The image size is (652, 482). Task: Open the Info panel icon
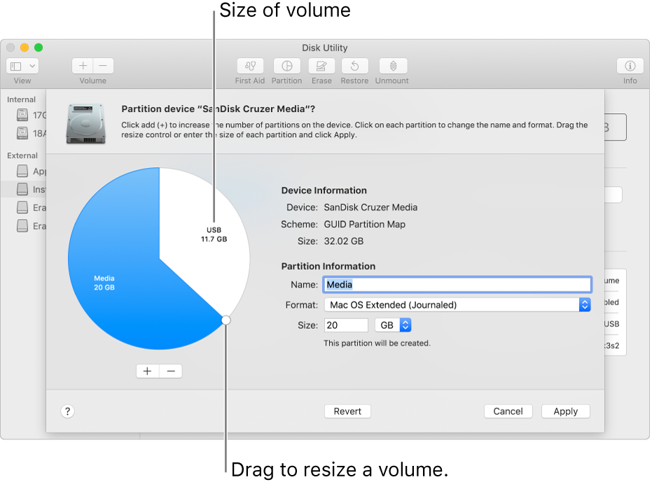[x=630, y=66]
